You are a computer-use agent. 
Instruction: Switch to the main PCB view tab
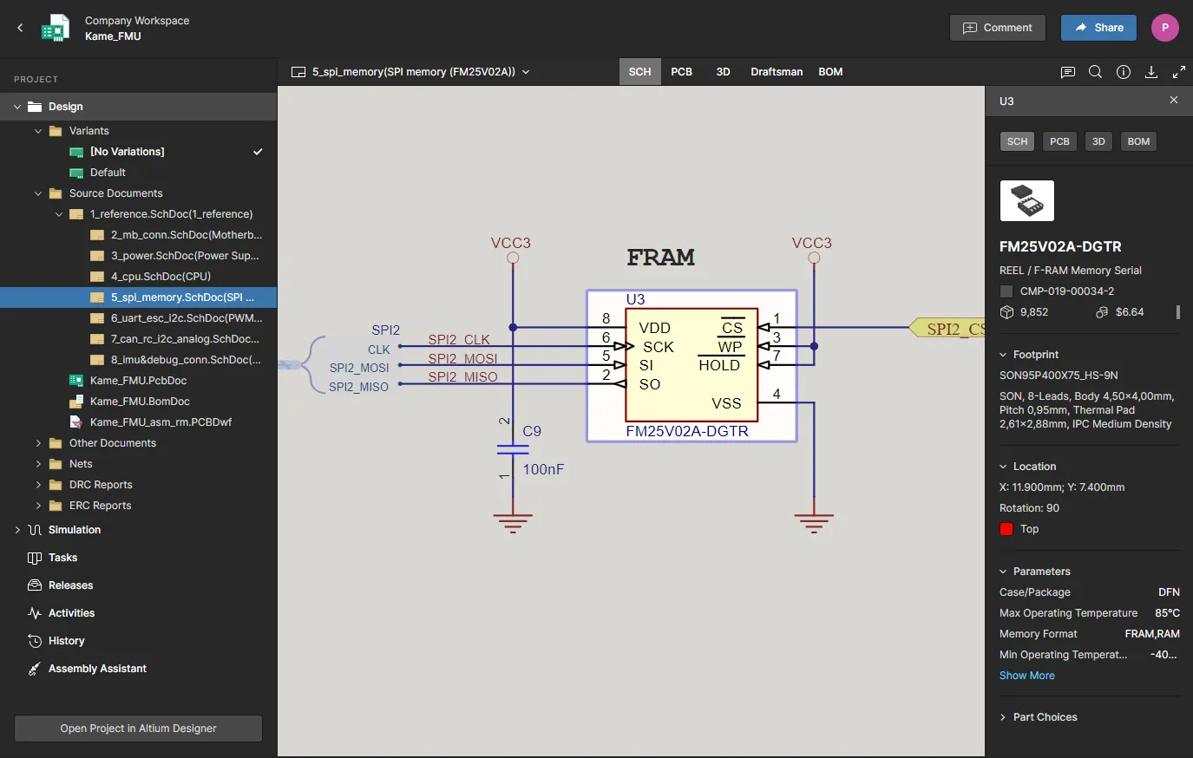pos(681,72)
